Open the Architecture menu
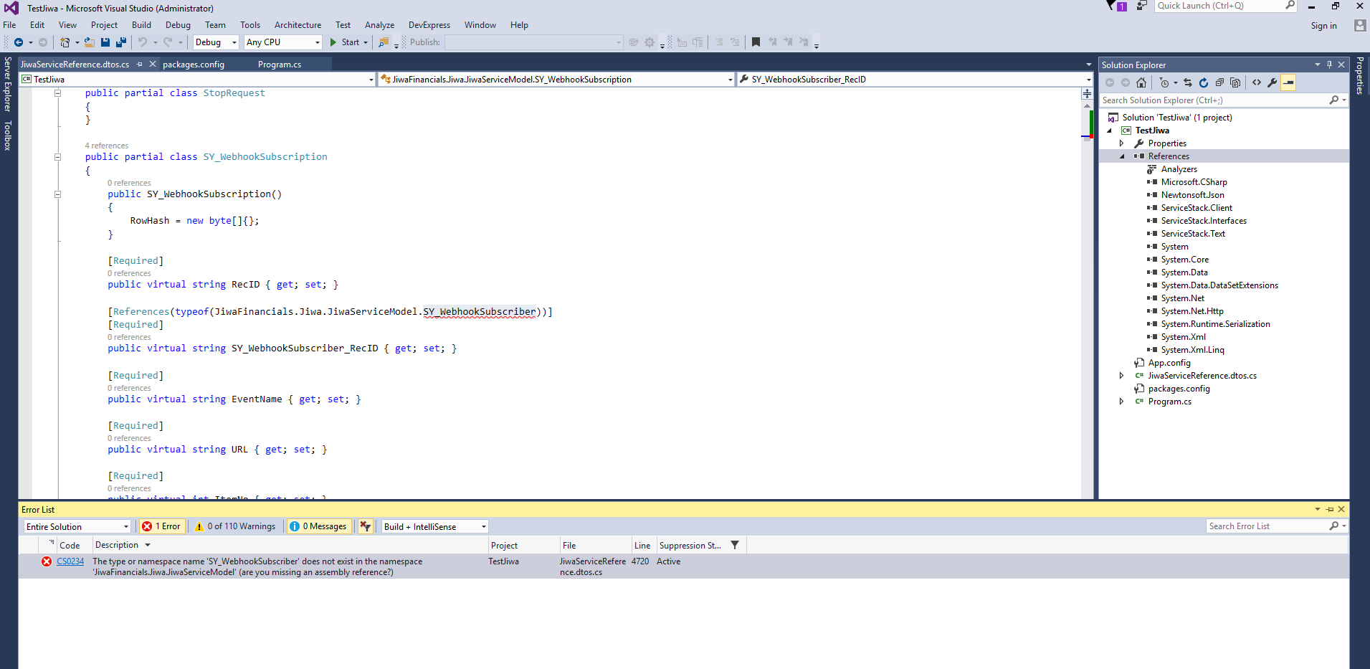 (298, 25)
